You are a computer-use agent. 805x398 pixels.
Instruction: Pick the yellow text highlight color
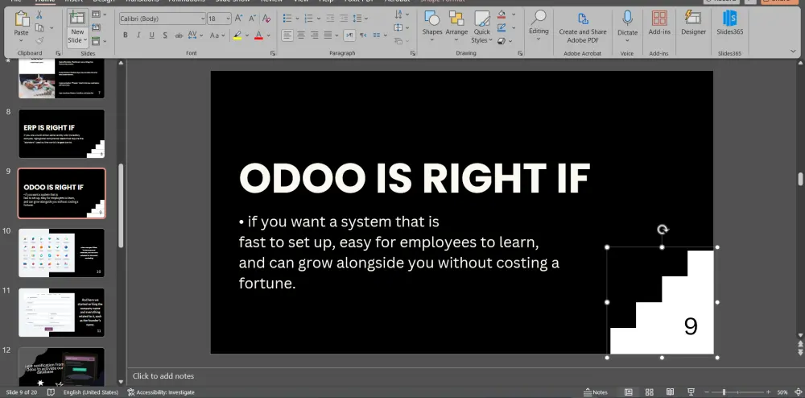pyautogui.click(x=237, y=35)
